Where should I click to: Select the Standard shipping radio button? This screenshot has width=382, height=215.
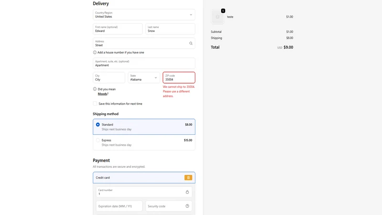pyautogui.click(x=98, y=125)
